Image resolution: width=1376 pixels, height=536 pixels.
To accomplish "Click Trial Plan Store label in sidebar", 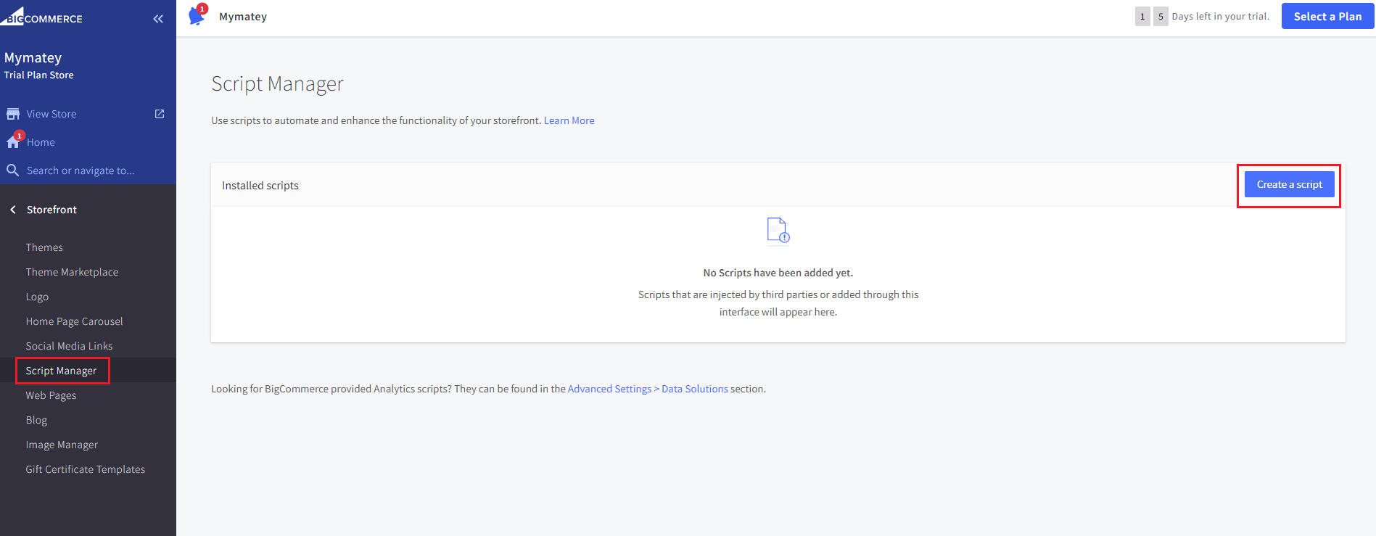I will tap(39, 75).
